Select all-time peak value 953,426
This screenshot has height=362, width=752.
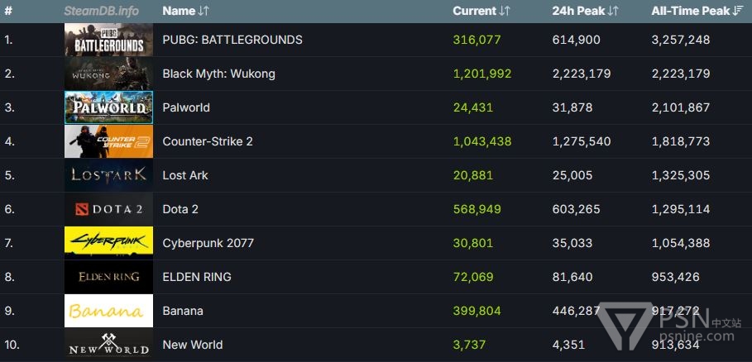[675, 277]
